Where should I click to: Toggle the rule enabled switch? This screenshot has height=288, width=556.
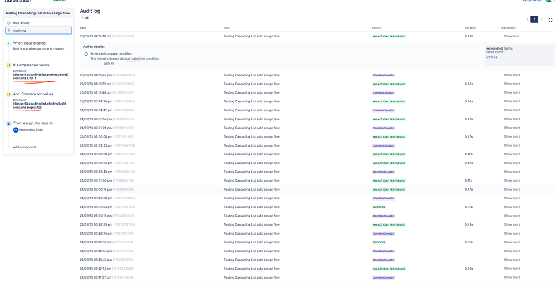[x=552, y=1]
